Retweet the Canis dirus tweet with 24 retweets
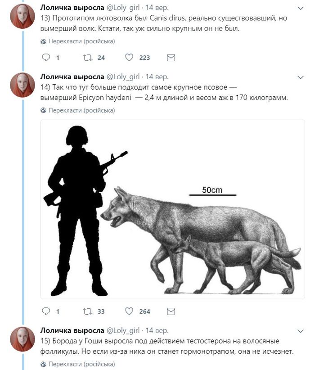 pos(88,58)
